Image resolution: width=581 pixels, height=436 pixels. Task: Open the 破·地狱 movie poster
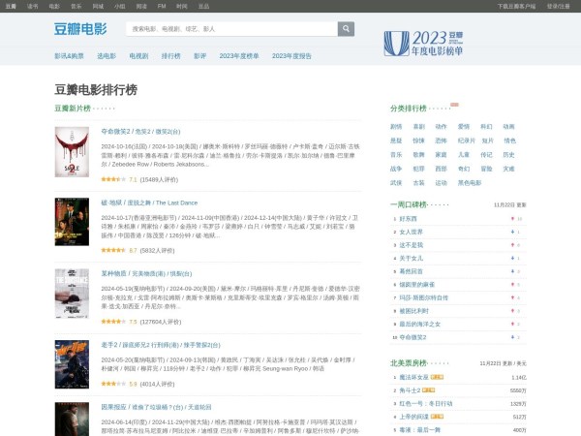73,227
